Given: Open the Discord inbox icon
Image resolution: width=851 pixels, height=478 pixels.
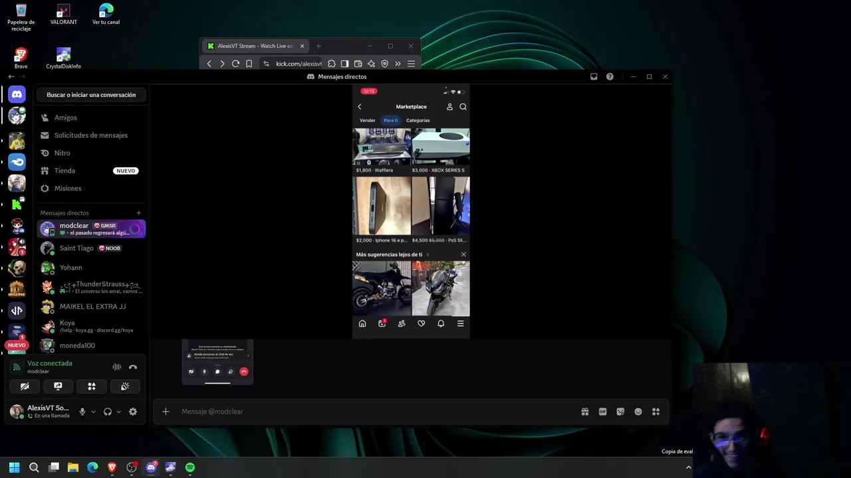Looking at the screenshot, I should [594, 76].
